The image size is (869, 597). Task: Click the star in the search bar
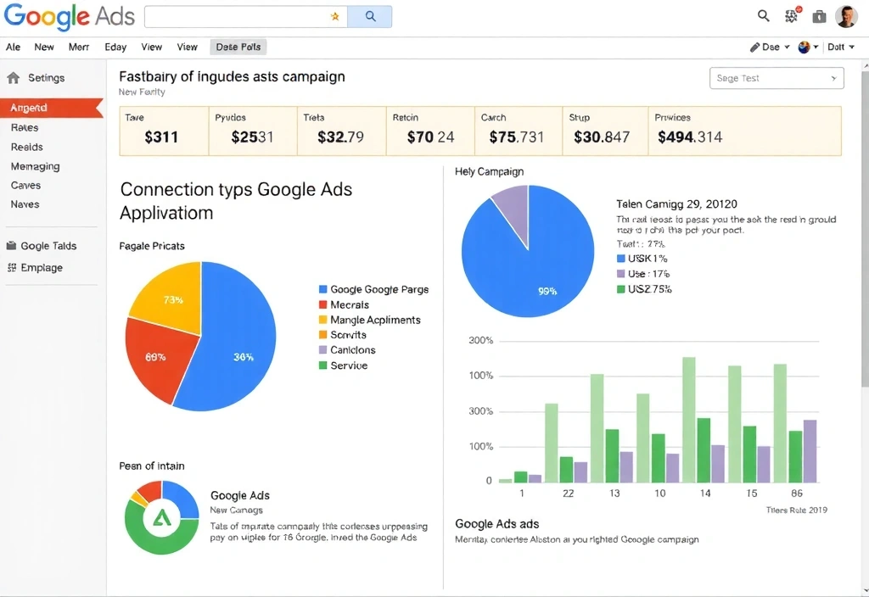(x=334, y=15)
